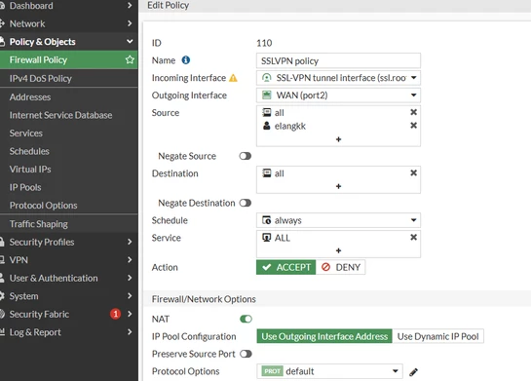This screenshot has height=381, width=531.
Task: Open IP Pools page
Action: 69,187
